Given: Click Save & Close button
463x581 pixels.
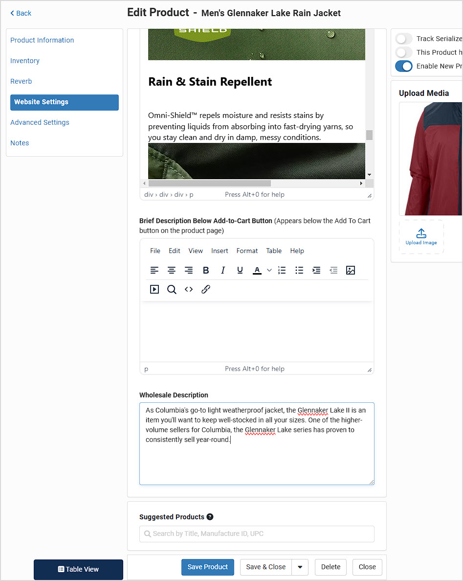Looking at the screenshot, I should click(x=266, y=567).
